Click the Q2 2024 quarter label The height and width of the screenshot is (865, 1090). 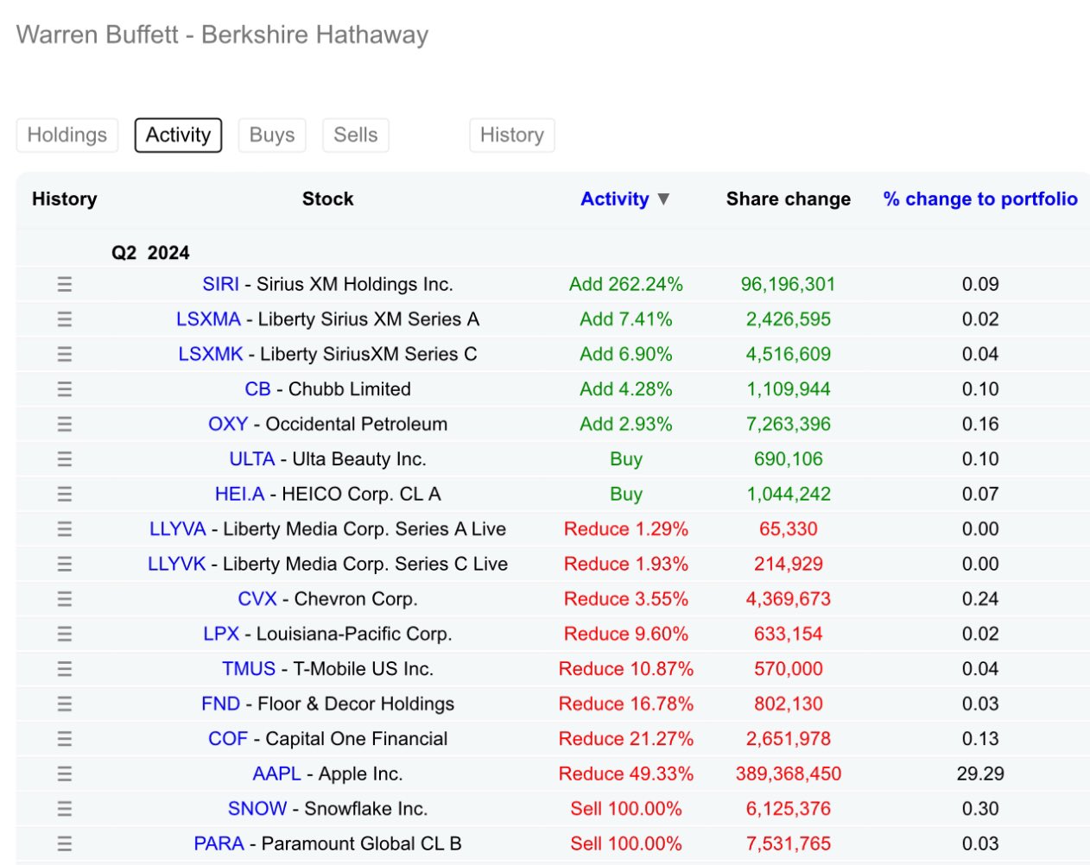point(150,253)
